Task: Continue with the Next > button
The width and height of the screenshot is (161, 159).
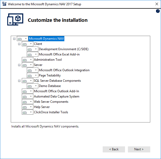Action: pos(139,149)
